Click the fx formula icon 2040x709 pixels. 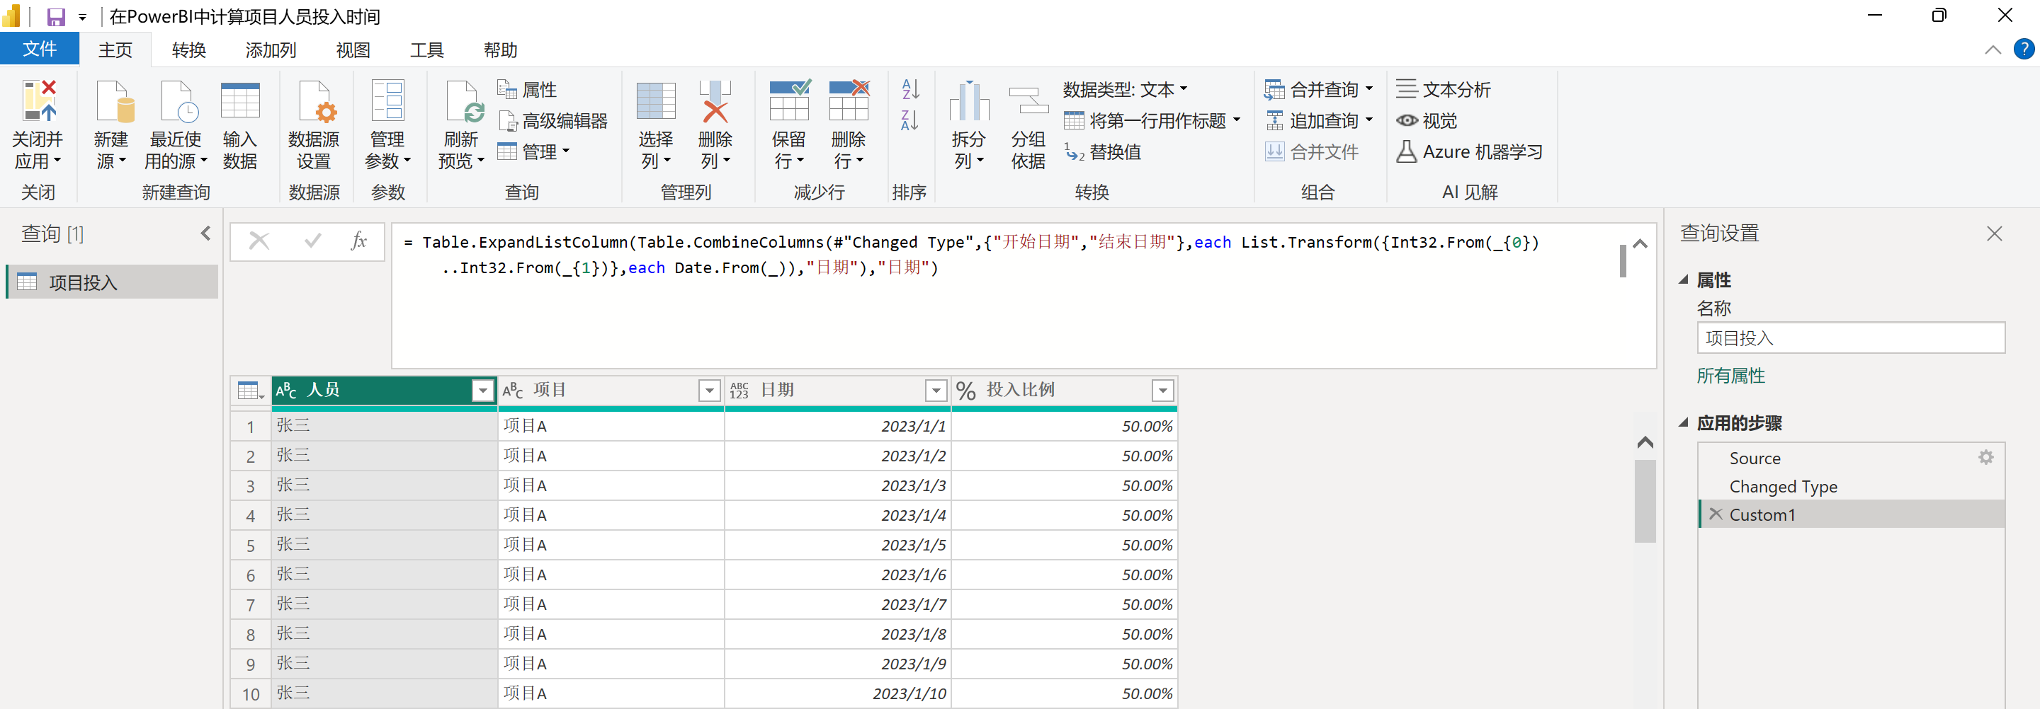click(358, 241)
